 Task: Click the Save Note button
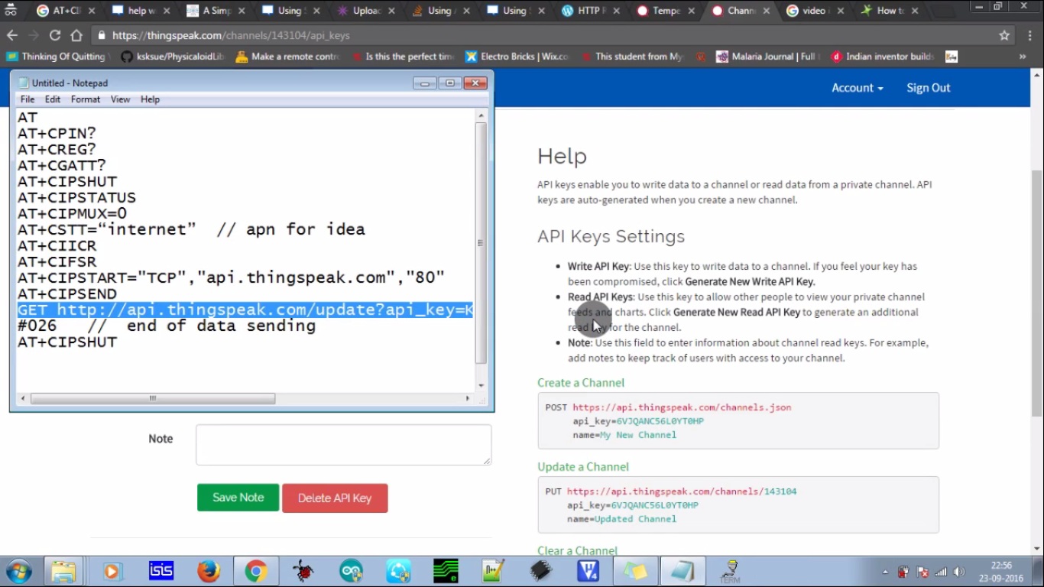[x=238, y=498]
